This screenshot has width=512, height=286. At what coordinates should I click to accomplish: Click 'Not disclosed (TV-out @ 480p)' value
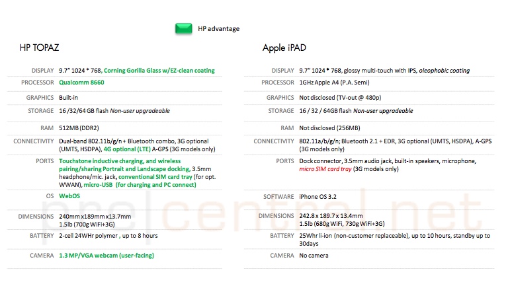click(340, 98)
